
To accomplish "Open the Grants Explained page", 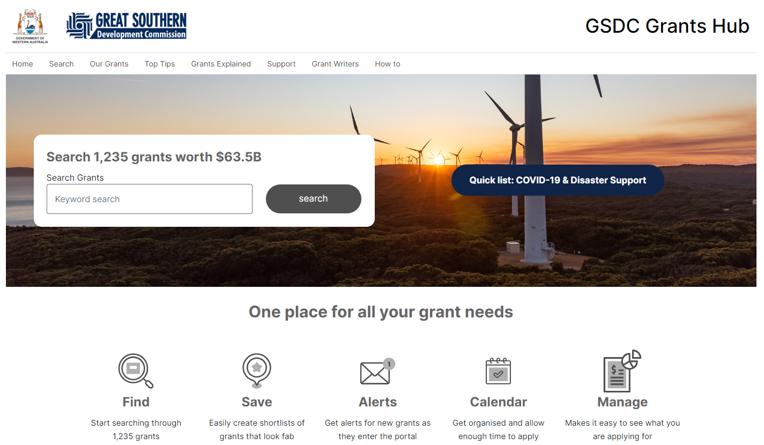I will (x=221, y=64).
